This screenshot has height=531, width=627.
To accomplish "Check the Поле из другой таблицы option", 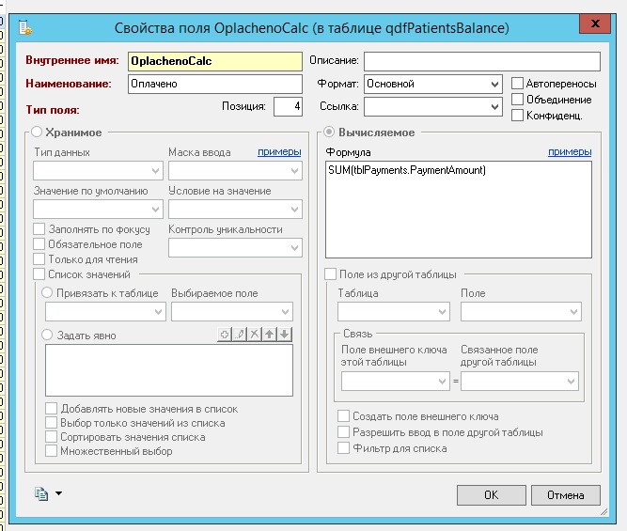I will [330, 274].
